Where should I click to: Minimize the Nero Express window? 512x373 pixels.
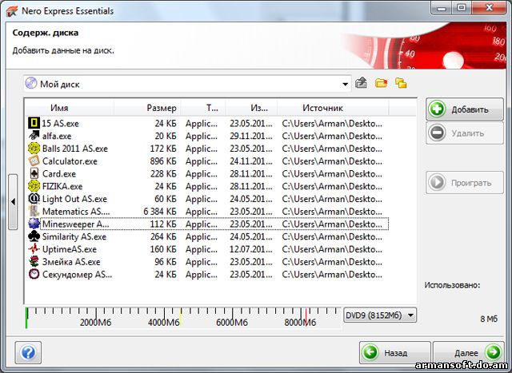[442, 8]
